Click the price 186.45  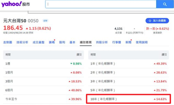pyautogui.click(x=13, y=28)
